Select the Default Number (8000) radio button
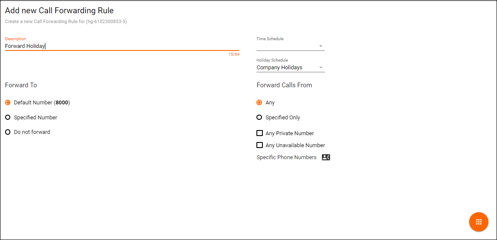497x240 pixels. (x=8, y=103)
